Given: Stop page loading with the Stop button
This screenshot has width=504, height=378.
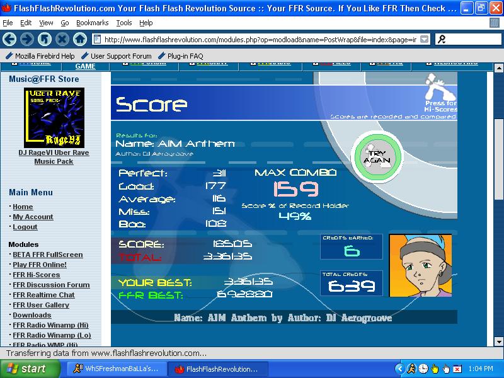Looking at the screenshot, I should coord(62,40).
